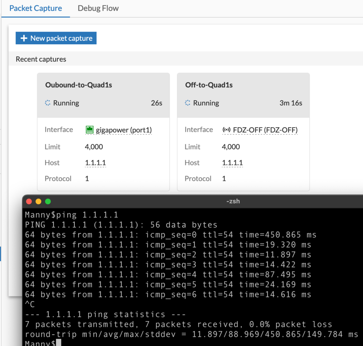Image resolution: width=363 pixels, height=346 pixels.
Task: Click the packet loss statistics line
Action: click(179, 324)
